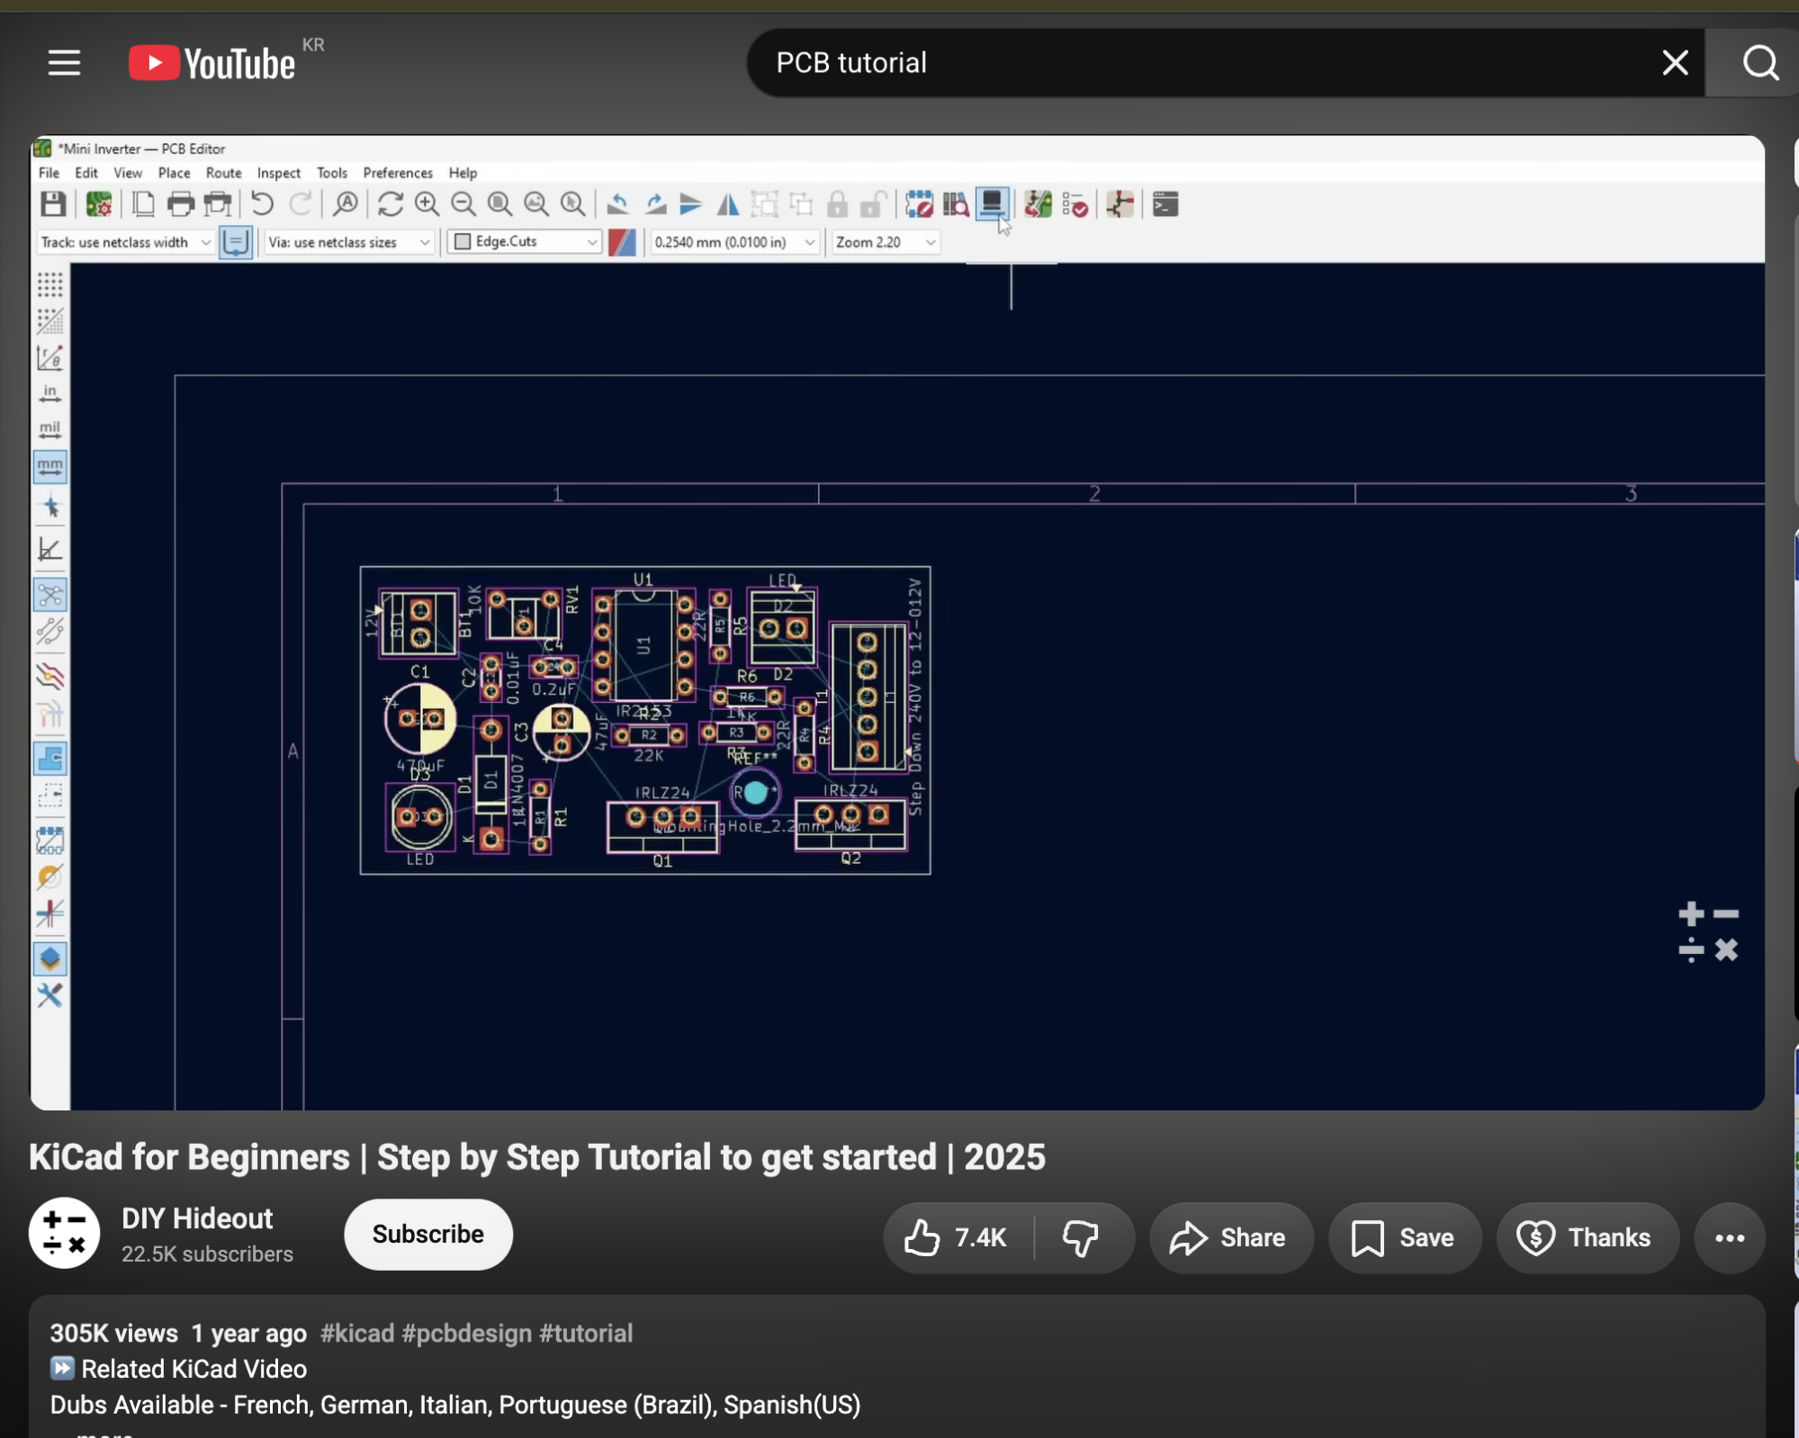Click the Thanks button
Viewport: 1799px width, 1438px height.
pyautogui.click(x=1588, y=1237)
